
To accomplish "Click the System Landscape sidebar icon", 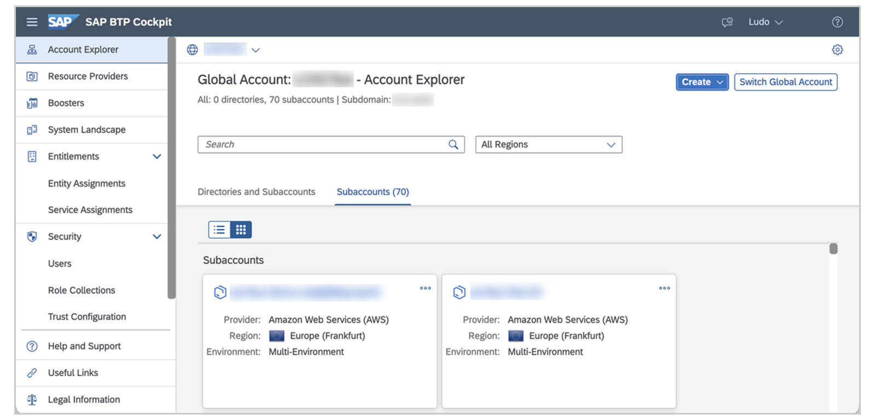I will coord(32,130).
